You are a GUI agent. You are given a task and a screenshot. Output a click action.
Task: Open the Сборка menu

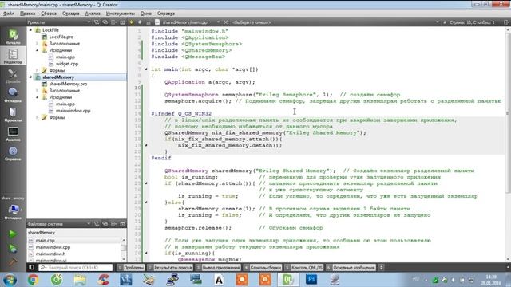(49, 14)
